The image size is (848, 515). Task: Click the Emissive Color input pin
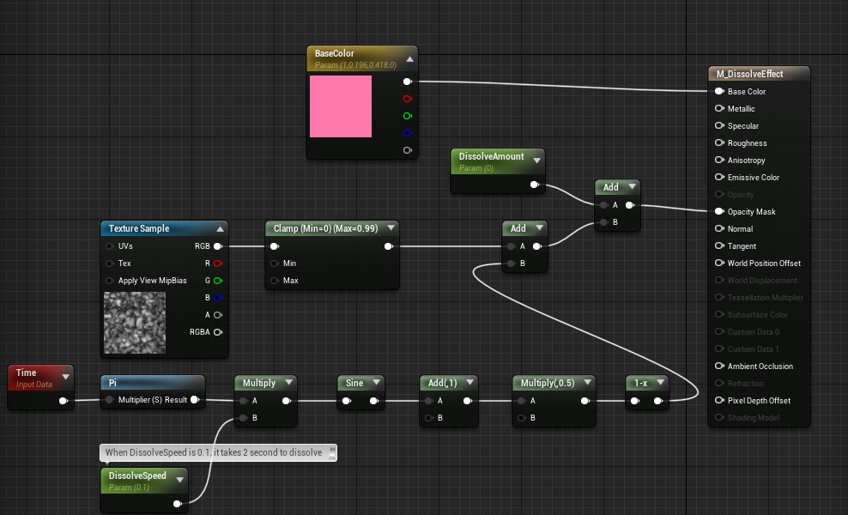(x=719, y=177)
